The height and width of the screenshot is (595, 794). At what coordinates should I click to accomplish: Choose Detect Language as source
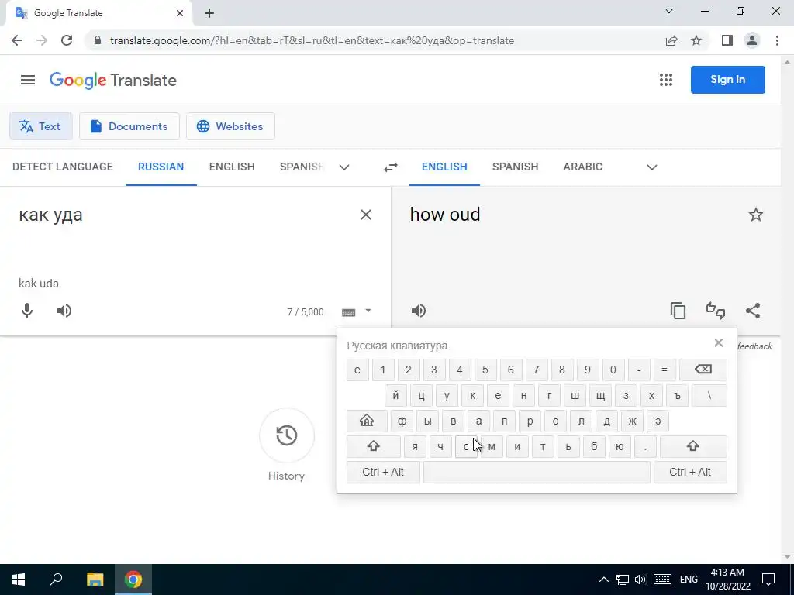point(63,167)
